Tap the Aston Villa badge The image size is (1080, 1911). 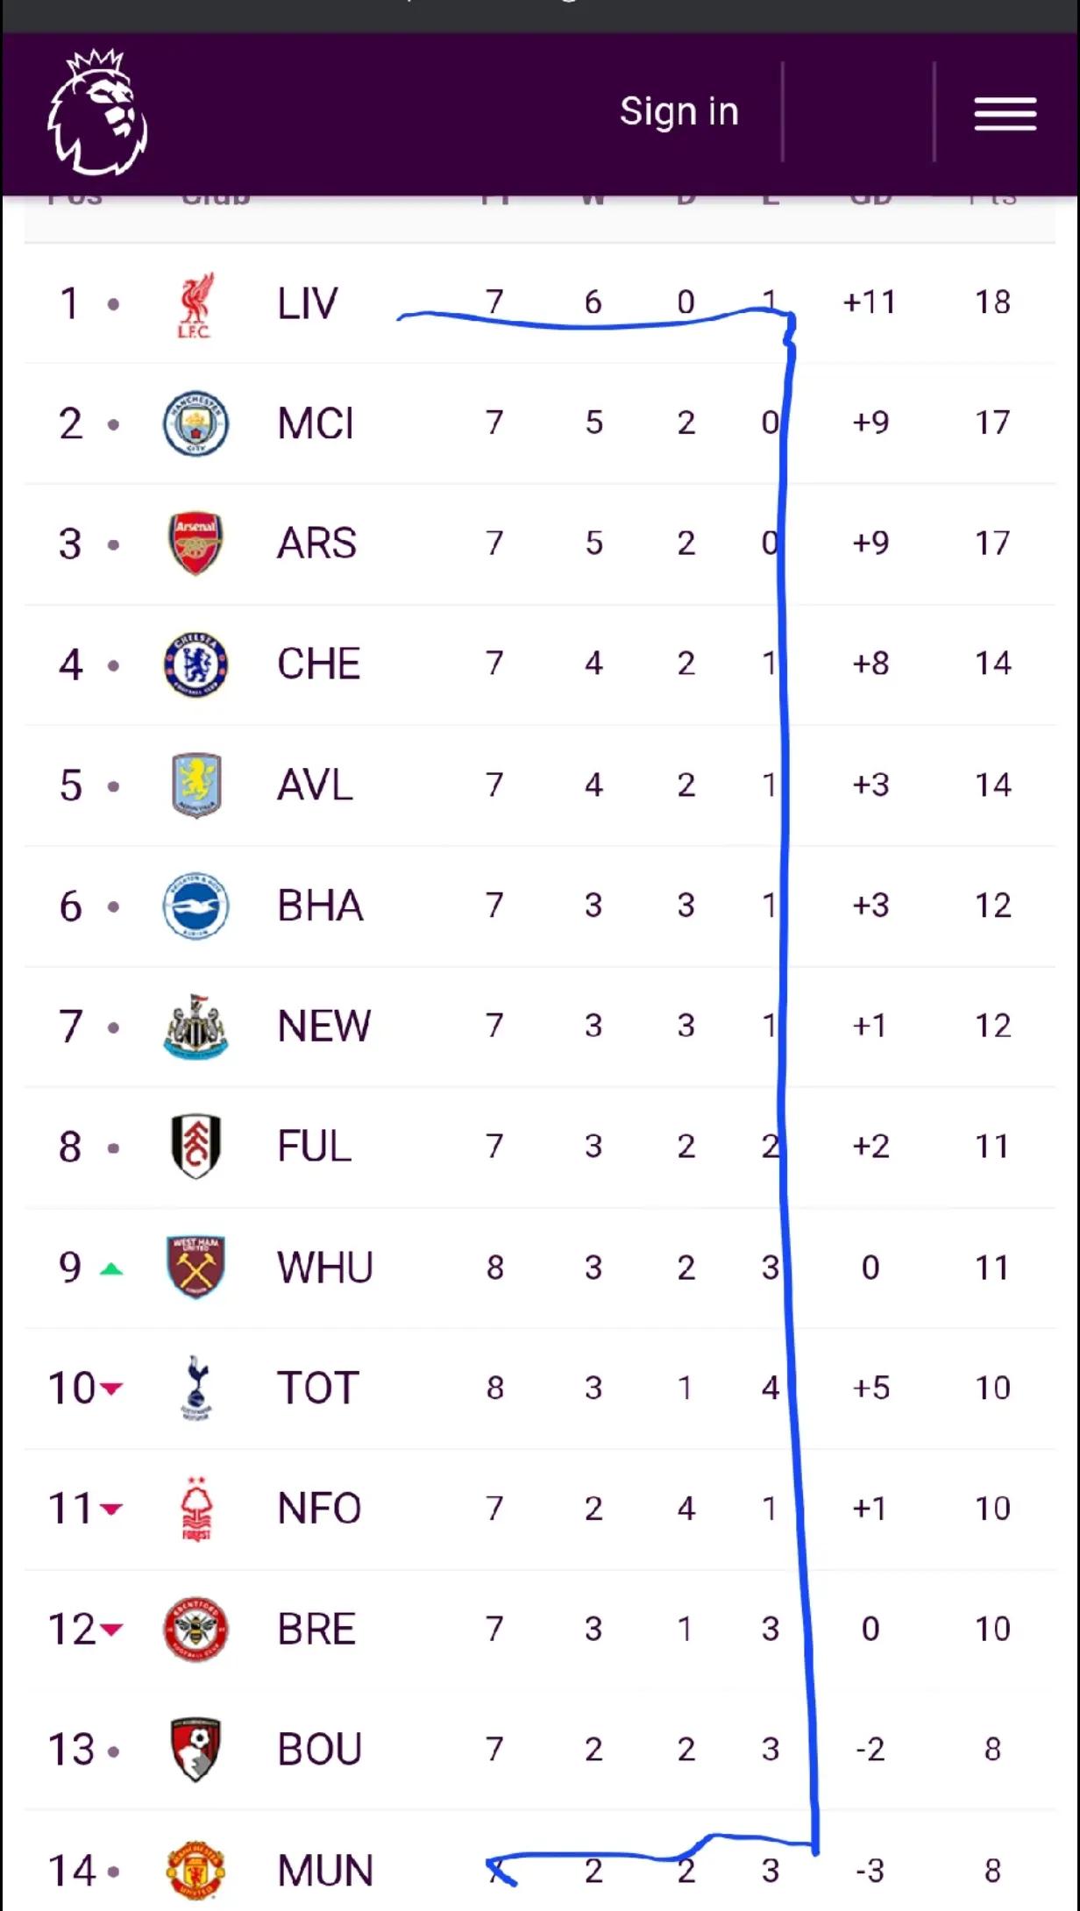(195, 785)
